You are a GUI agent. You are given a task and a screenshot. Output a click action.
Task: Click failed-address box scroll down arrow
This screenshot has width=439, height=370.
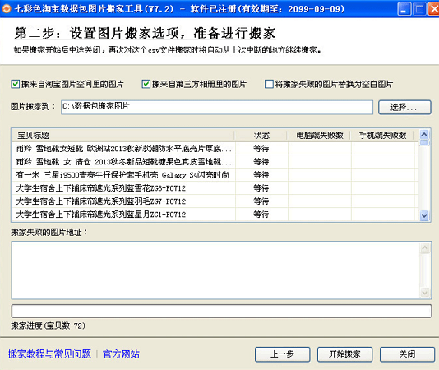point(425,293)
